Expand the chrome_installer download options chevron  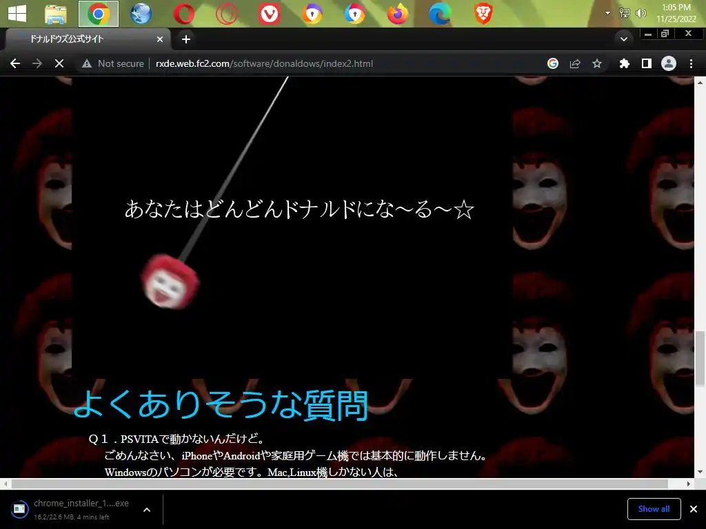pyautogui.click(x=147, y=509)
